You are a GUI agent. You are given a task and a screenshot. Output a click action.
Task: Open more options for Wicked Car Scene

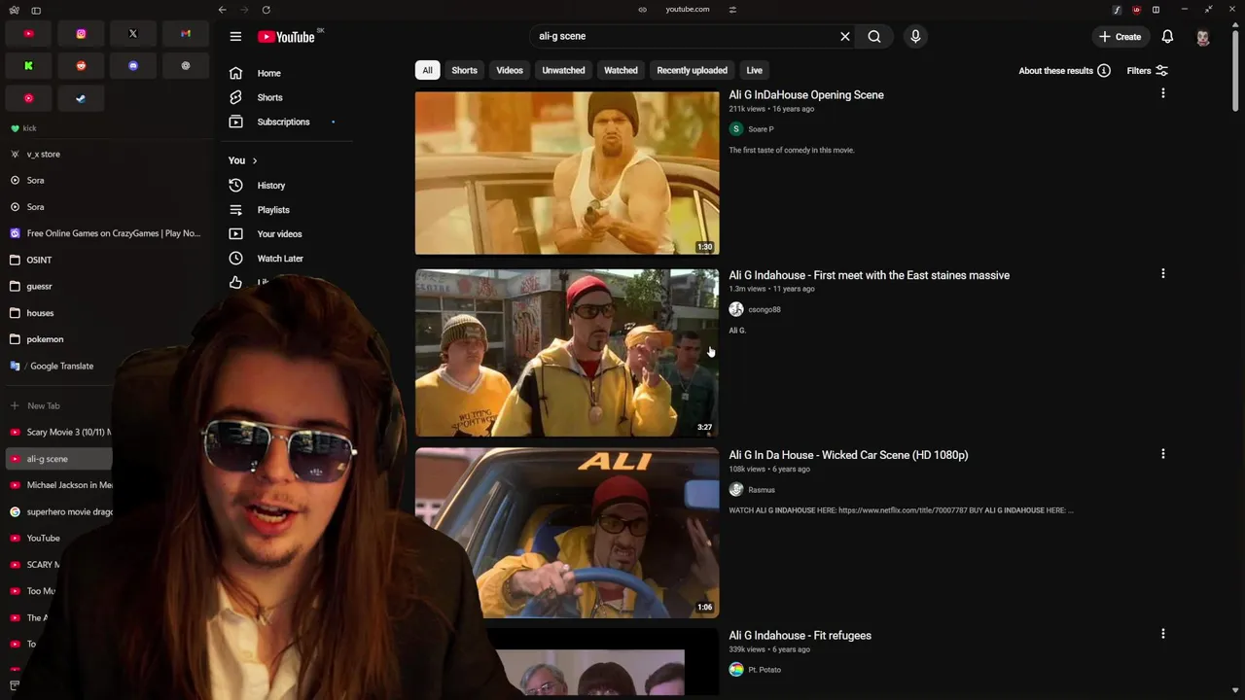[x=1162, y=453]
